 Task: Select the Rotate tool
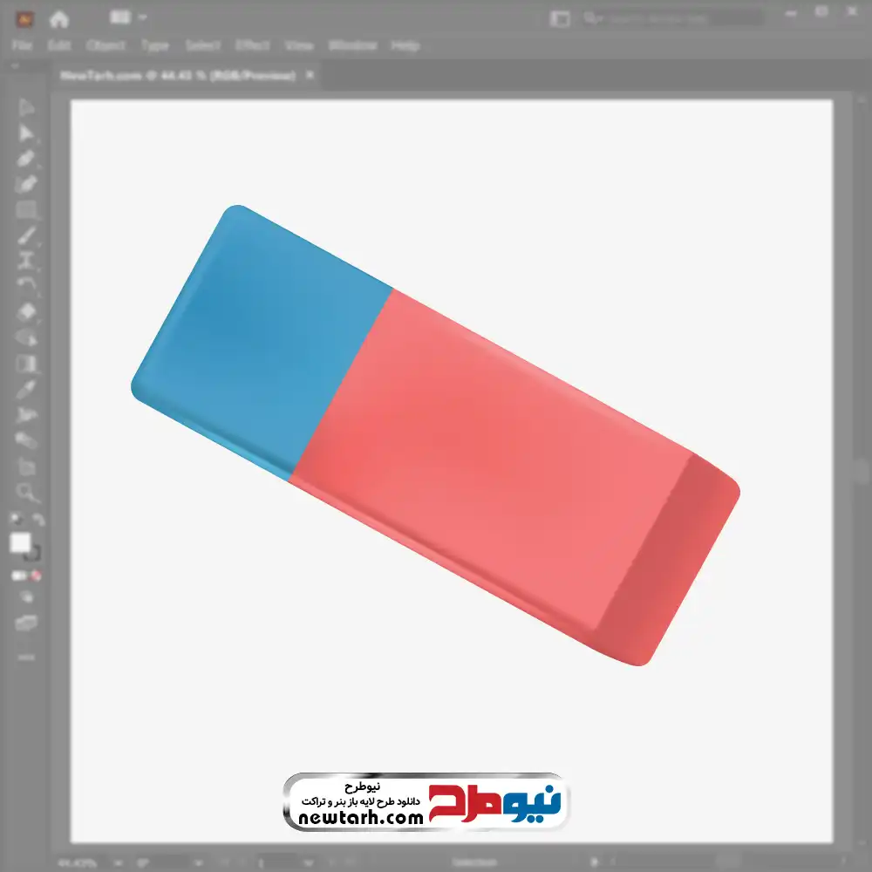click(x=27, y=285)
